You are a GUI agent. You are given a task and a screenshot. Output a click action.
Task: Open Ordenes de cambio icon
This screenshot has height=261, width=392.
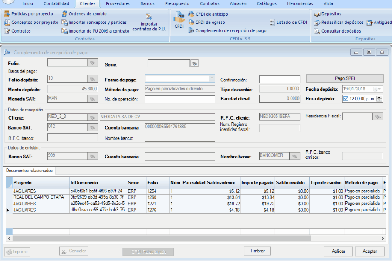(64, 14)
